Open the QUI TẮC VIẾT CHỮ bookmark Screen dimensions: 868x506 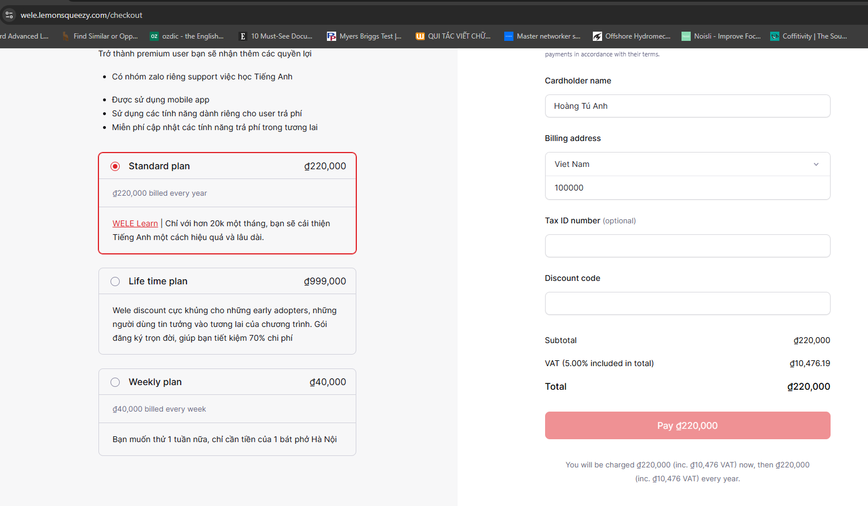coord(453,36)
